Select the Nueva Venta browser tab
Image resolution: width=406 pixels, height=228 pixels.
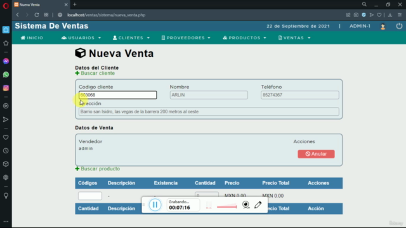(x=40, y=4)
